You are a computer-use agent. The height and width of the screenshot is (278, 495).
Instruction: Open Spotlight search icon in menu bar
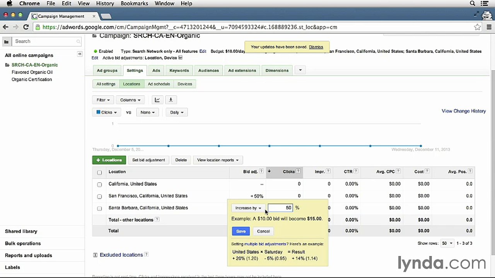coord(473,3)
